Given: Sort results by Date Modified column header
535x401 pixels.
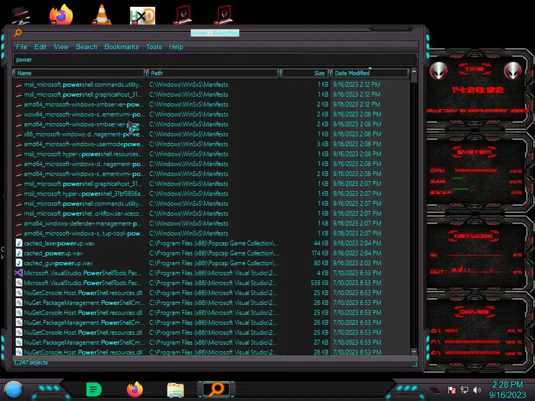Looking at the screenshot, I should pyautogui.click(x=369, y=73).
